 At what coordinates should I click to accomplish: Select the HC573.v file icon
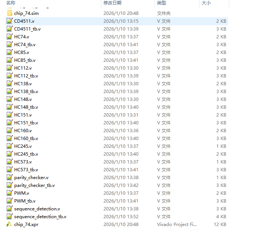pyautogui.click(x=10, y=162)
